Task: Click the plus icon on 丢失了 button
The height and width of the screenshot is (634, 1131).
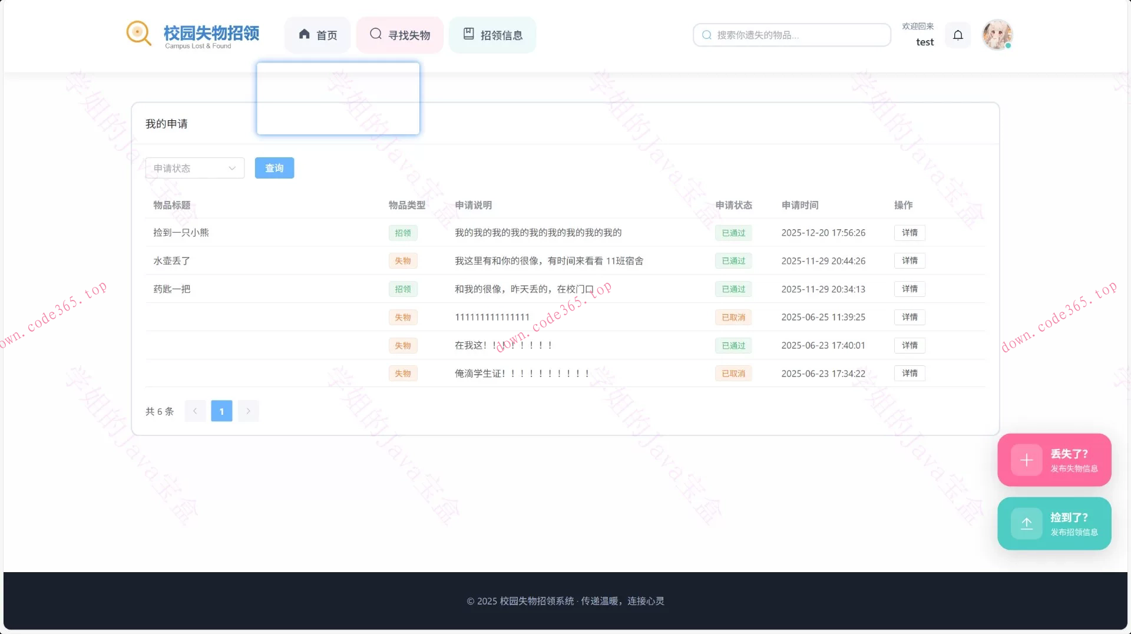Action: (1026, 460)
